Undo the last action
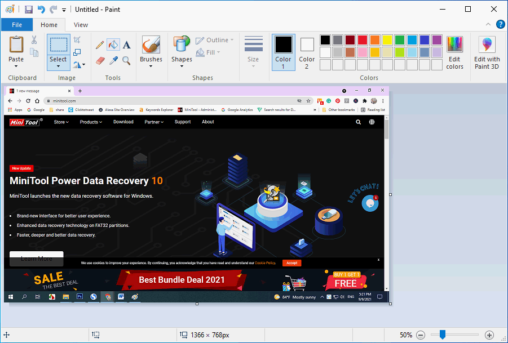The height and width of the screenshot is (343, 508). (41, 10)
